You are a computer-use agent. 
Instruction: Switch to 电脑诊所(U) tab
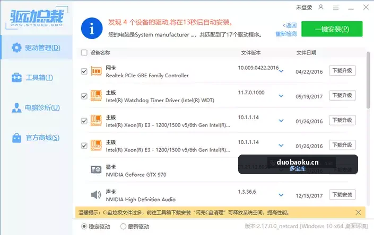click(x=37, y=108)
